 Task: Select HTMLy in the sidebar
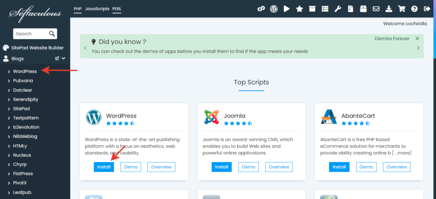click(x=20, y=146)
